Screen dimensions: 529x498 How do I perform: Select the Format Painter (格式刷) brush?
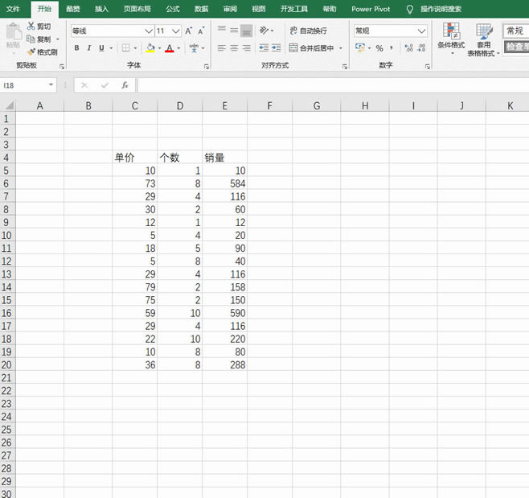click(31, 52)
